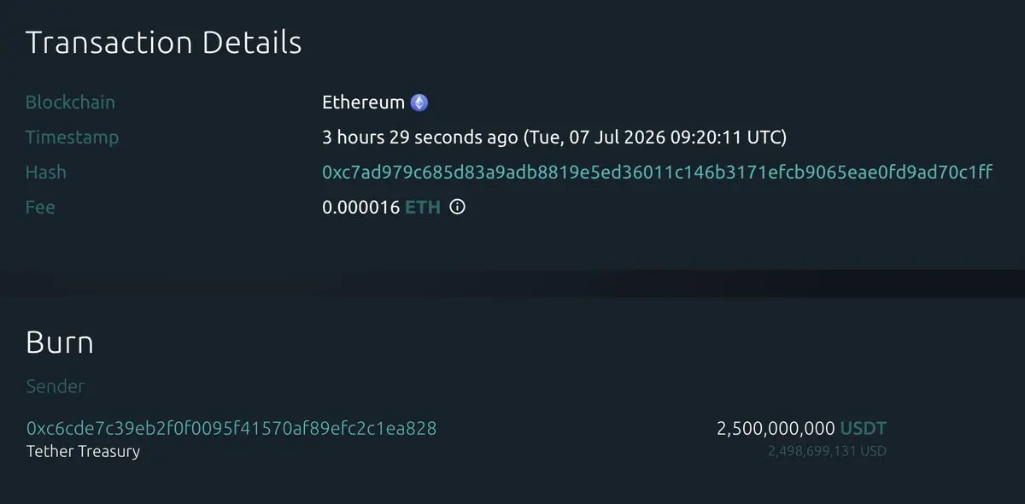Click the Burn section heading
Screen dimensions: 1025x504
[60, 343]
